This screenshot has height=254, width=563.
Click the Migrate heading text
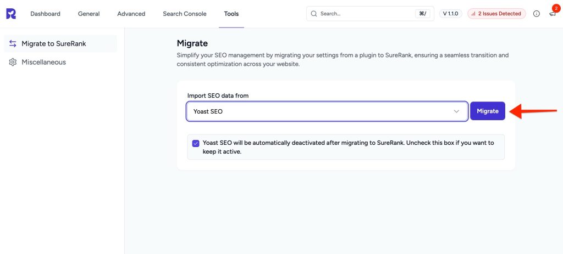(192, 43)
